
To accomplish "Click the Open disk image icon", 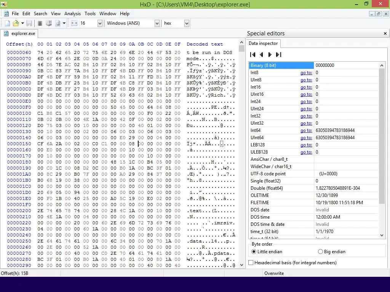I will tap(58, 23).
